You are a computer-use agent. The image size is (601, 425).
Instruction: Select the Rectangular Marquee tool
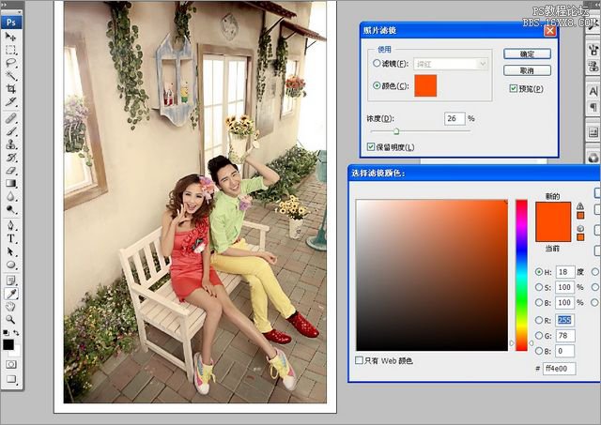11,49
